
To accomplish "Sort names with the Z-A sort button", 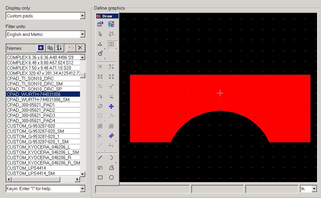I will point(59,48).
